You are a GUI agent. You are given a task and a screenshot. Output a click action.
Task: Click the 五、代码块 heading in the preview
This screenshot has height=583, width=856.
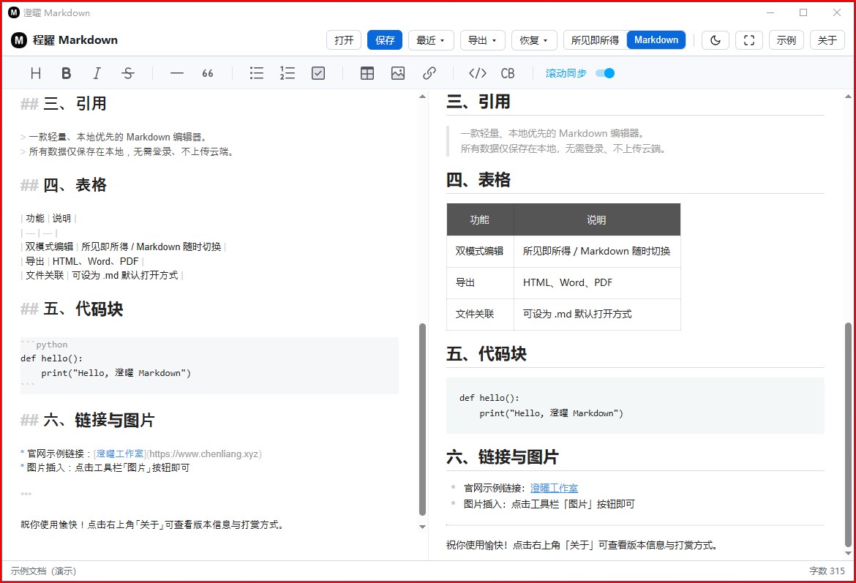(487, 354)
